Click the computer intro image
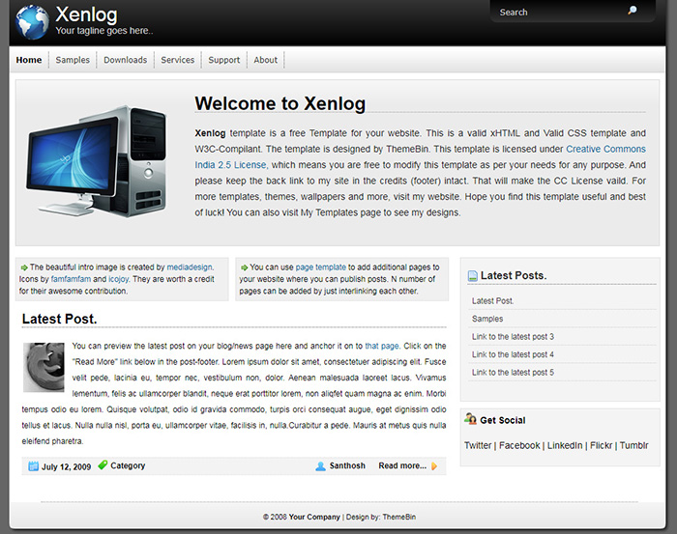This screenshot has width=677, height=534. [x=97, y=161]
